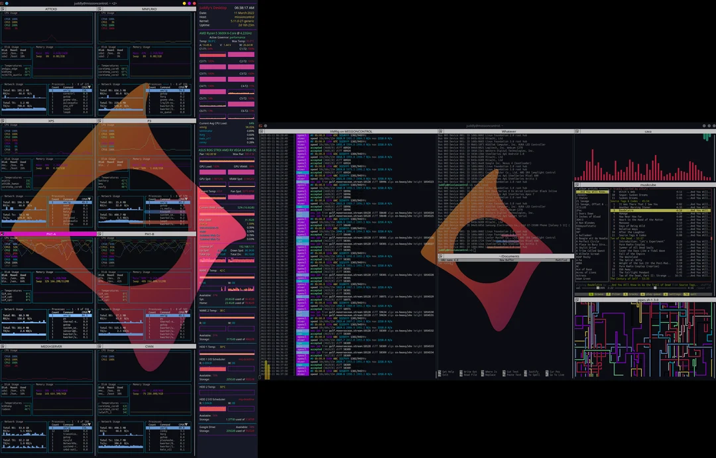Toggle shuffle in musikcube's status bar
The image size is (716, 458).
(705, 284)
